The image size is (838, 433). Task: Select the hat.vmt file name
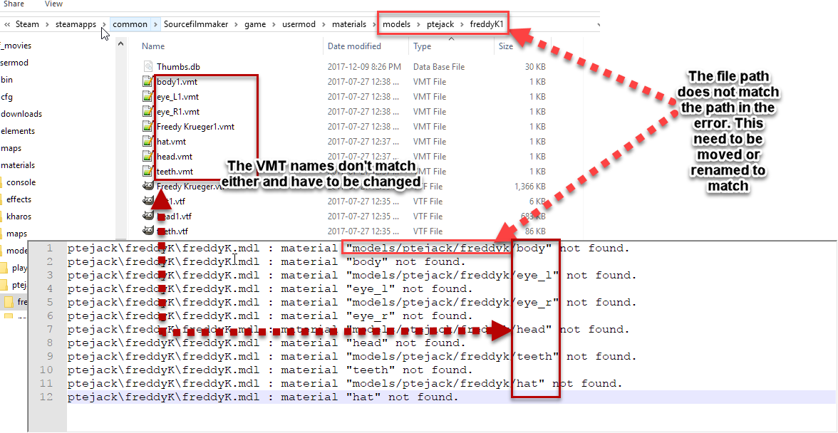[x=171, y=142]
